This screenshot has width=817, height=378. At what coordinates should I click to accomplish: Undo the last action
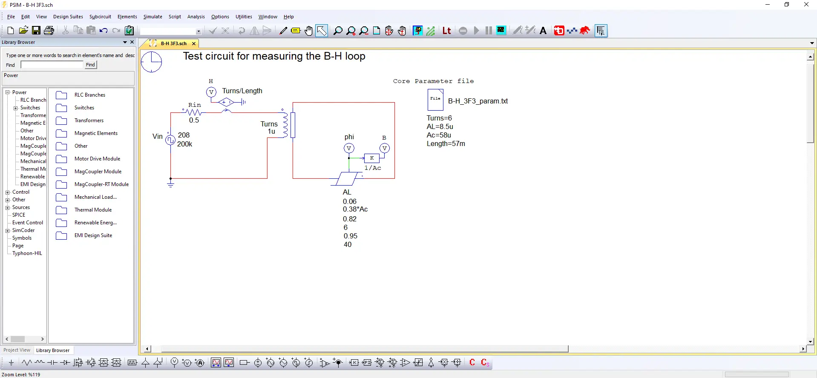(104, 31)
